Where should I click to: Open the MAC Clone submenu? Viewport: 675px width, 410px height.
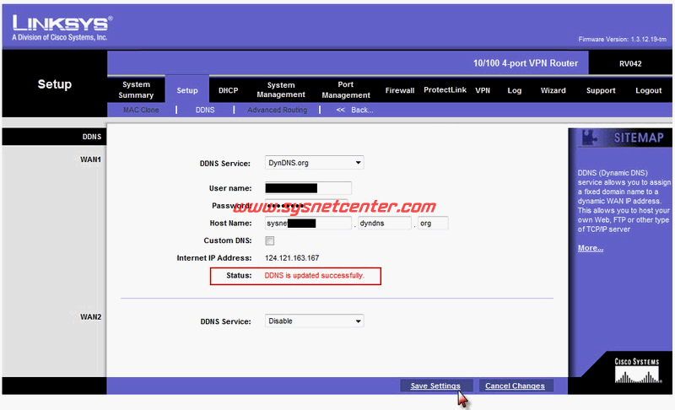141,111
